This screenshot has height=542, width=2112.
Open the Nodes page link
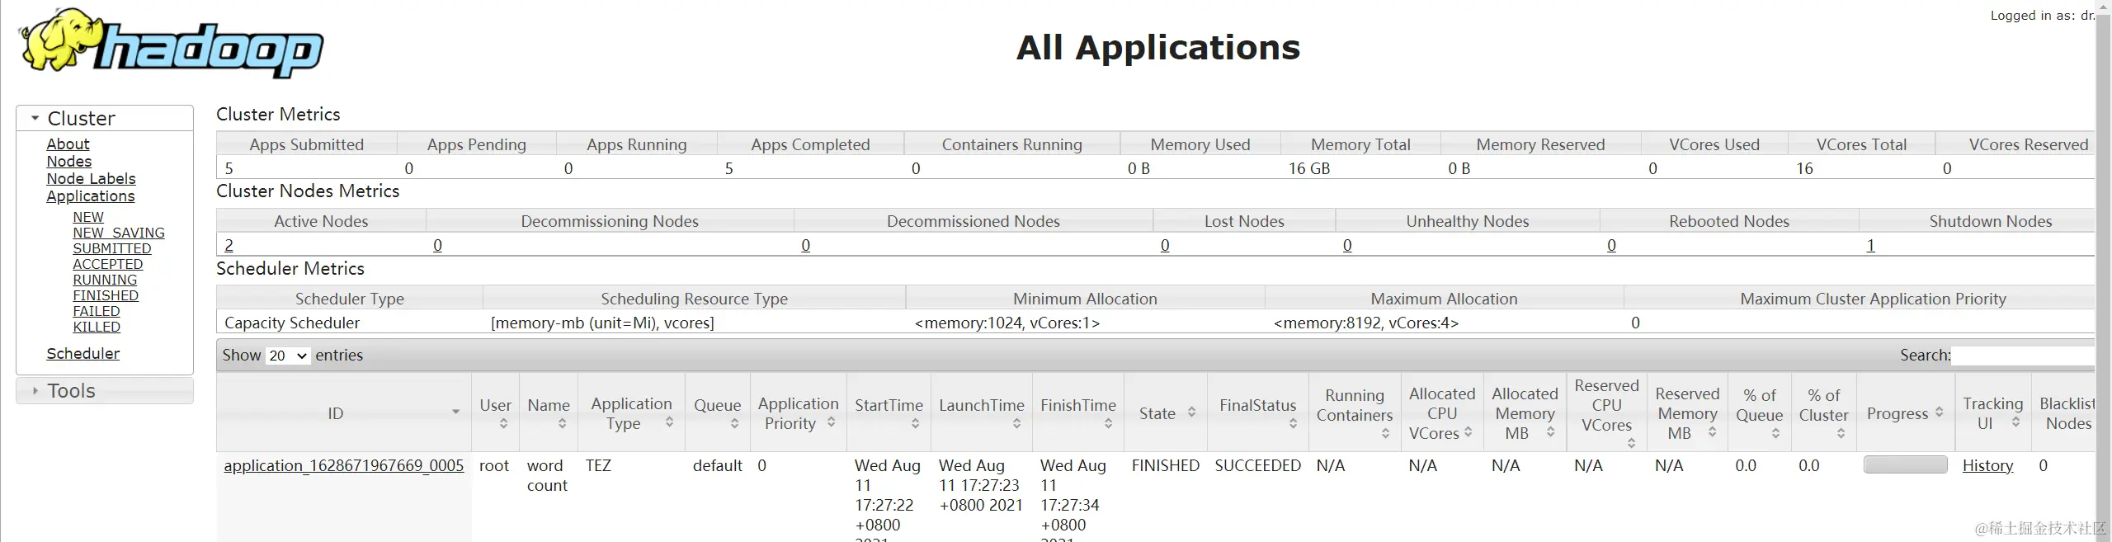pos(69,162)
